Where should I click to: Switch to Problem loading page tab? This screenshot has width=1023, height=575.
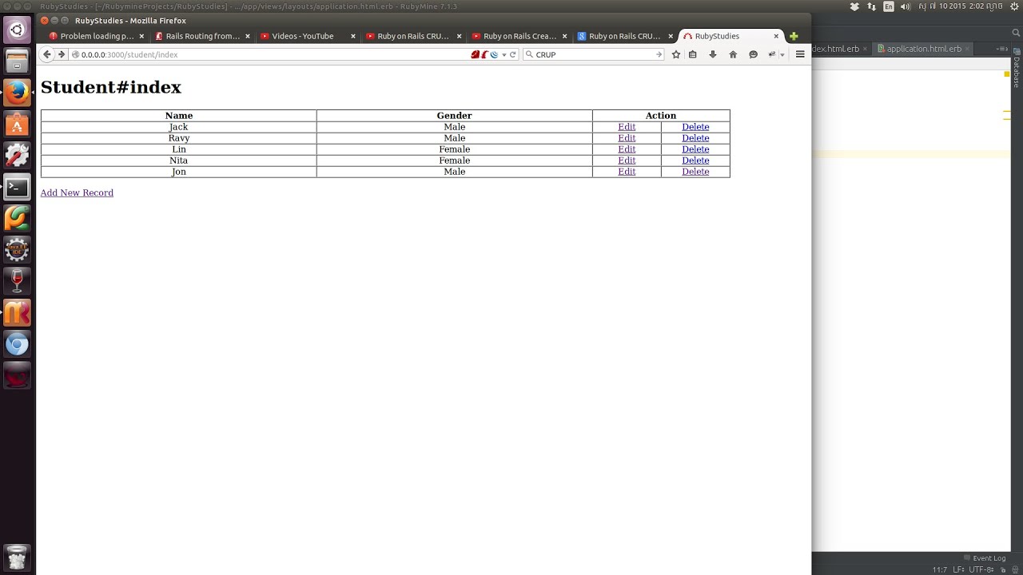(97, 36)
